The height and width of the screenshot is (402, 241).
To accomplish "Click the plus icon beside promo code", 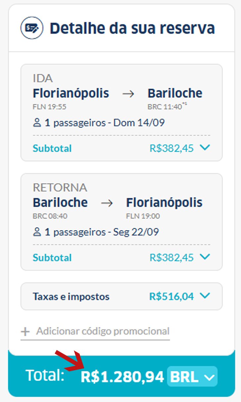I will pos(25,331).
